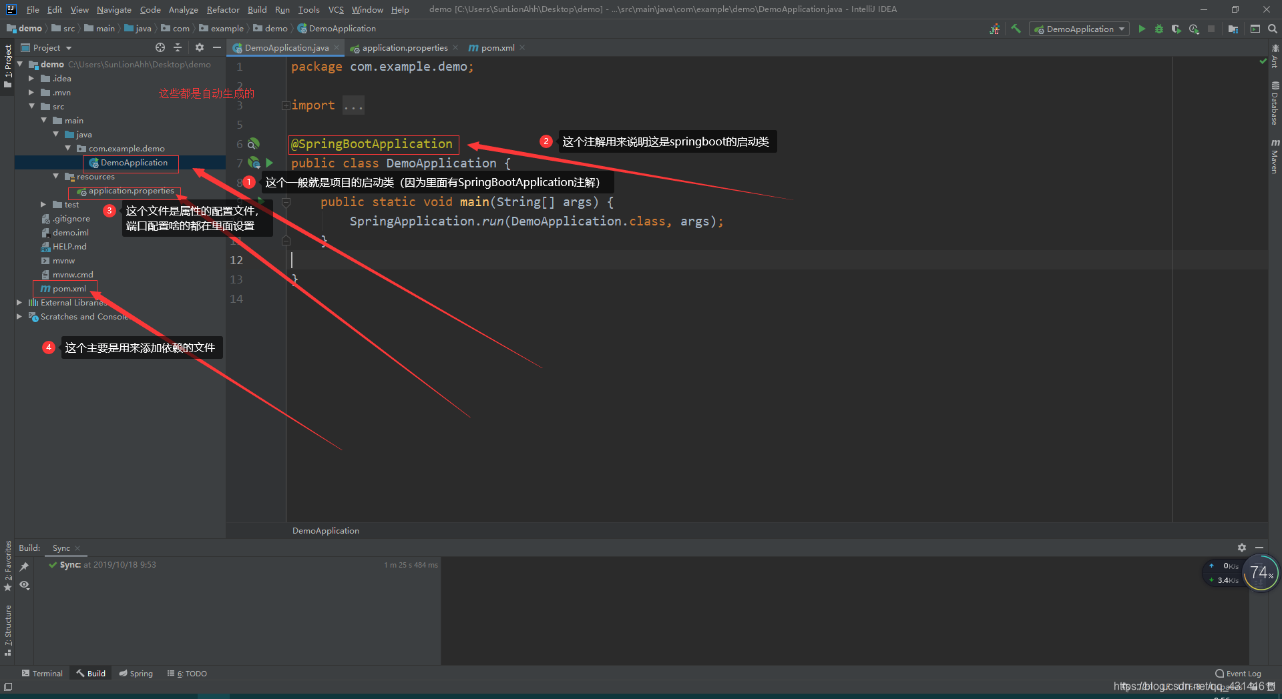
Task: Click Spring bean gutter icon on line 6
Action: pyautogui.click(x=253, y=144)
